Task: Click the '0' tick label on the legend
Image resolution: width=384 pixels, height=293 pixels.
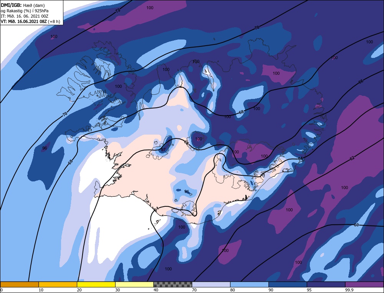Action: pyautogui.click(x=2, y=290)
